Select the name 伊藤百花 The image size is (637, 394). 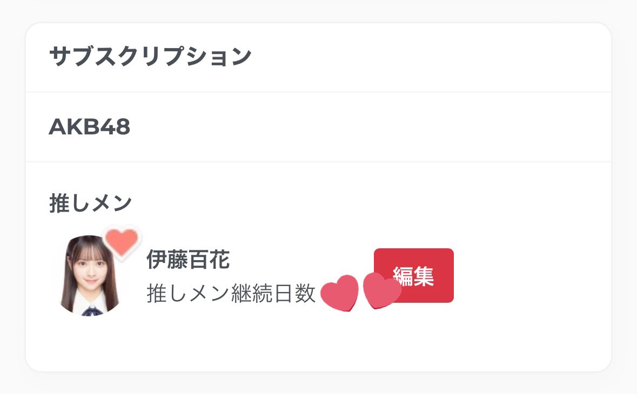point(188,261)
